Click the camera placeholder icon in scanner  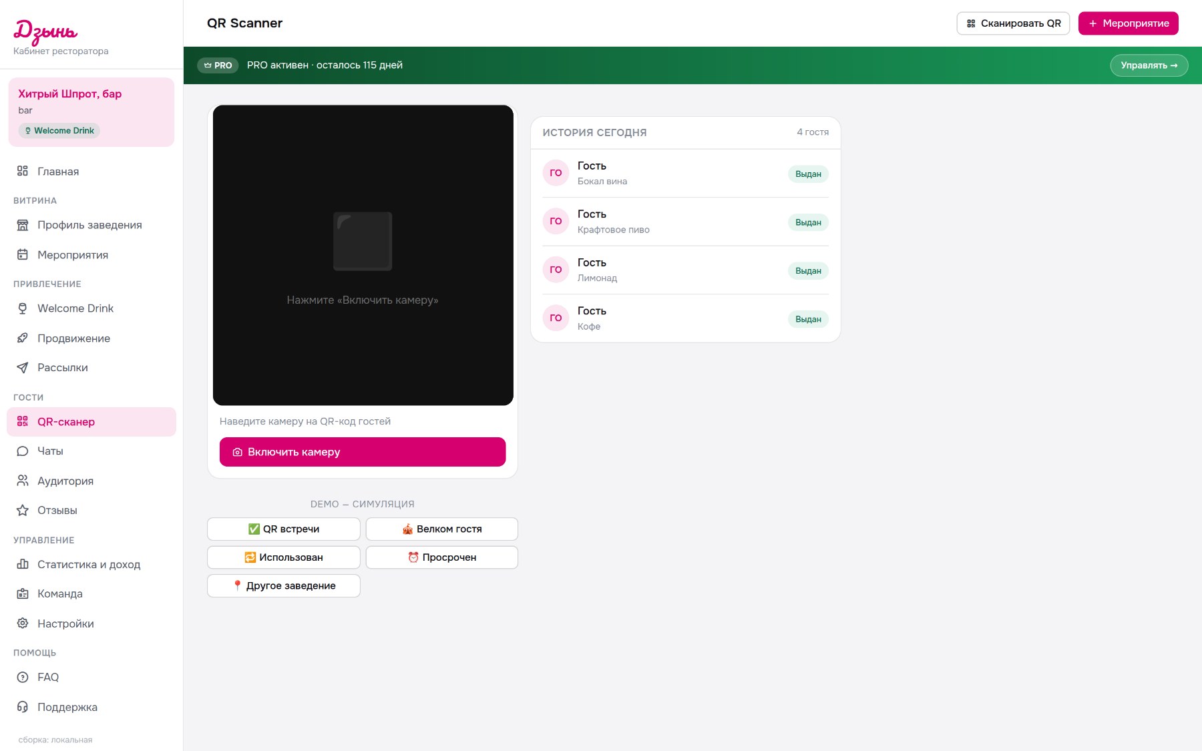click(x=363, y=241)
